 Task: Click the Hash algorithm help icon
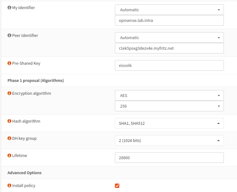9,121
